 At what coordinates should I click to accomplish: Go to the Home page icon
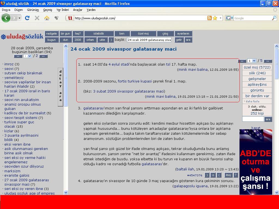coord(47,18)
